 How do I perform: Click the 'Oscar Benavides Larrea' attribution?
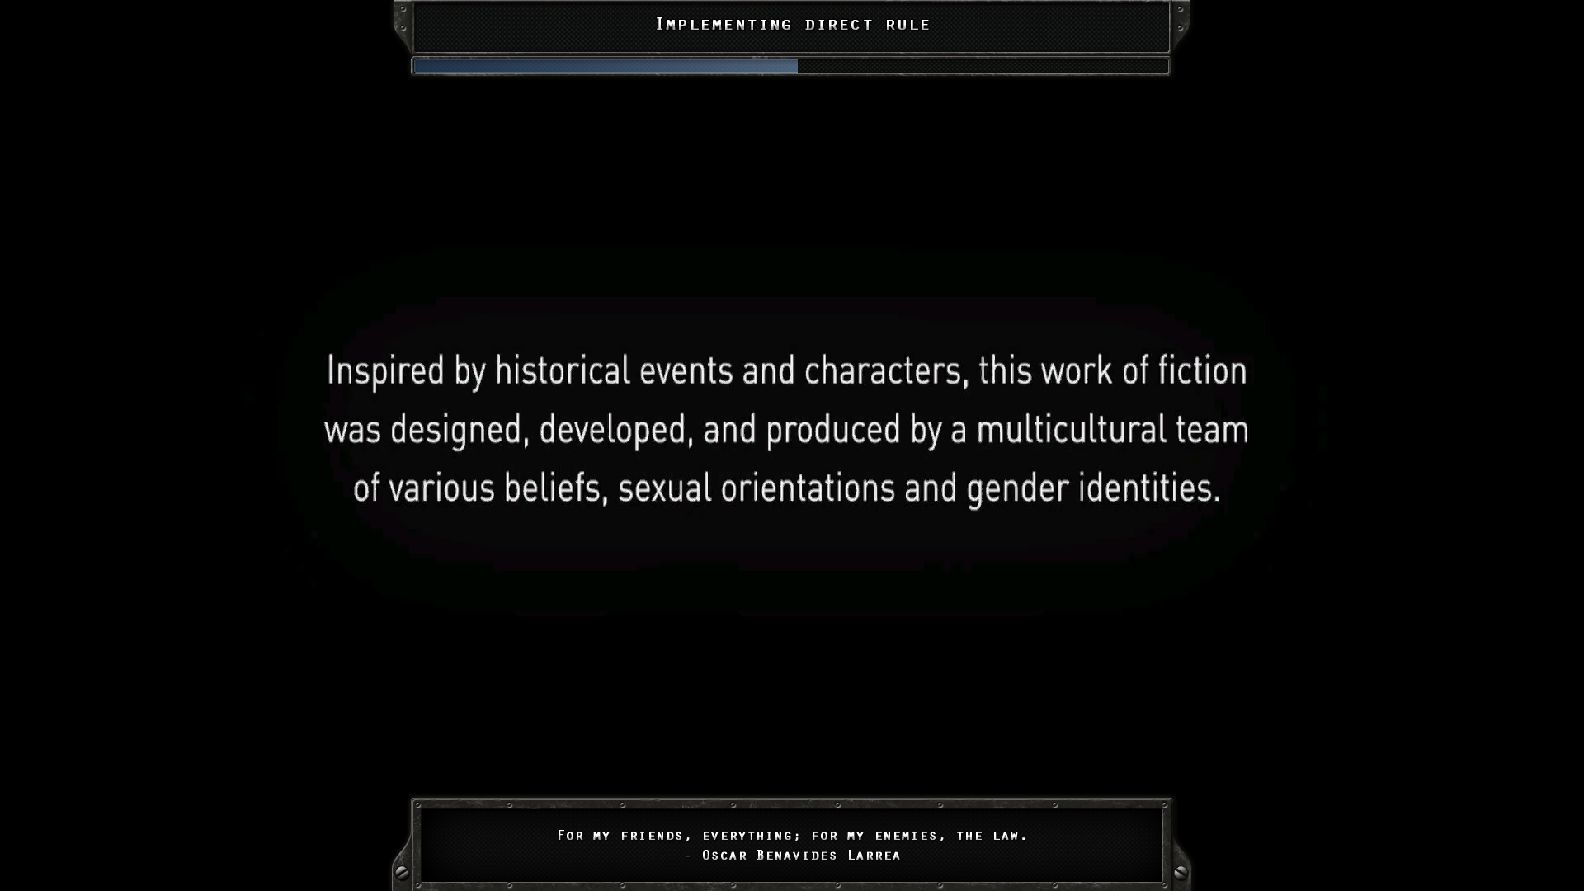tap(800, 856)
